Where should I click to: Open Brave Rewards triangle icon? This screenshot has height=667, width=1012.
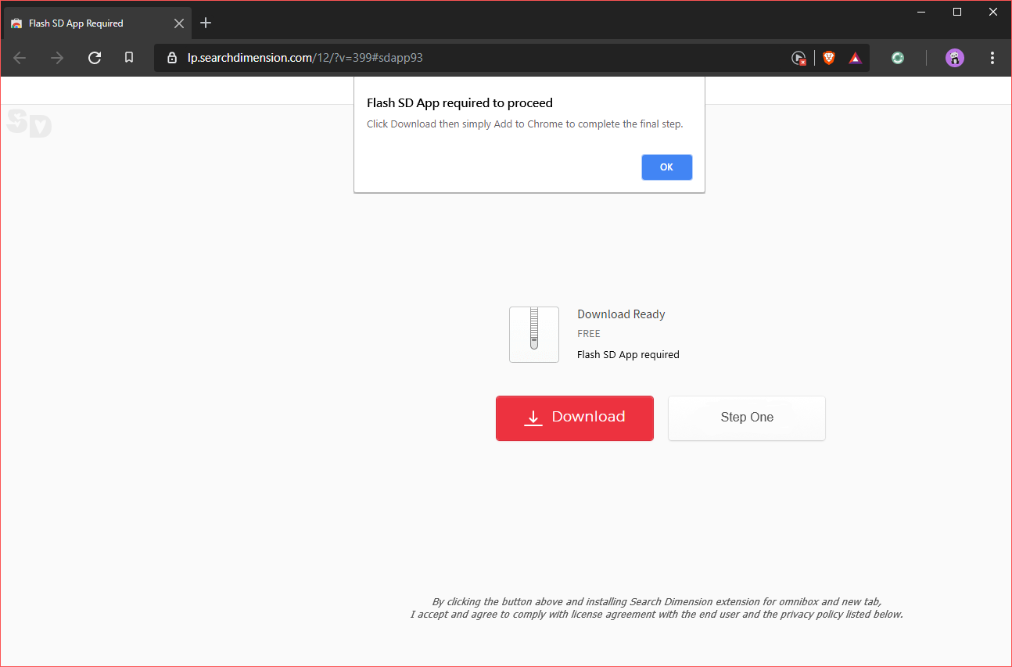(856, 58)
